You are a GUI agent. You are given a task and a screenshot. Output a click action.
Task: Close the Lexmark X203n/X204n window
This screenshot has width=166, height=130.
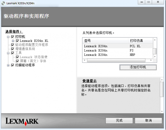click(158, 2)
